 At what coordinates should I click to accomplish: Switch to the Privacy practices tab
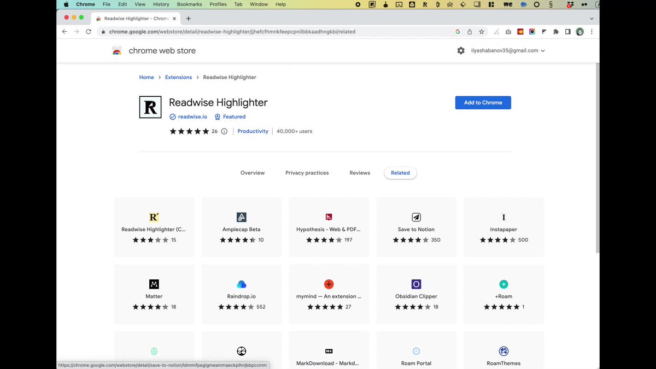307,173
